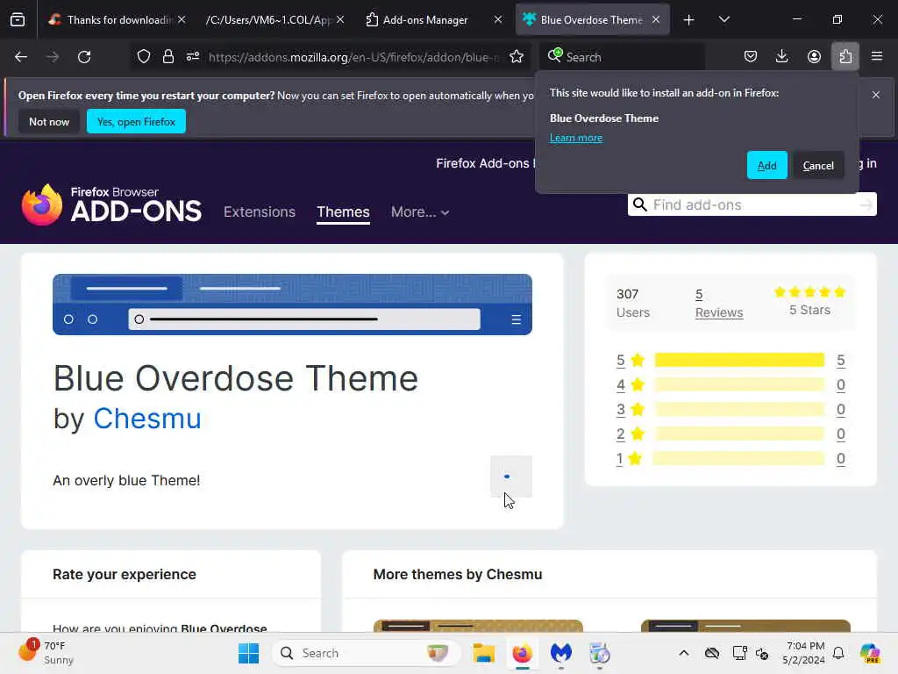Open the Learn more link in popup
The height and width of the screenshot is (674, 898).
click(x=575, y=138)
